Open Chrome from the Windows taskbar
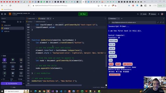This screenshot has width=166, height=93. [44, 91]
